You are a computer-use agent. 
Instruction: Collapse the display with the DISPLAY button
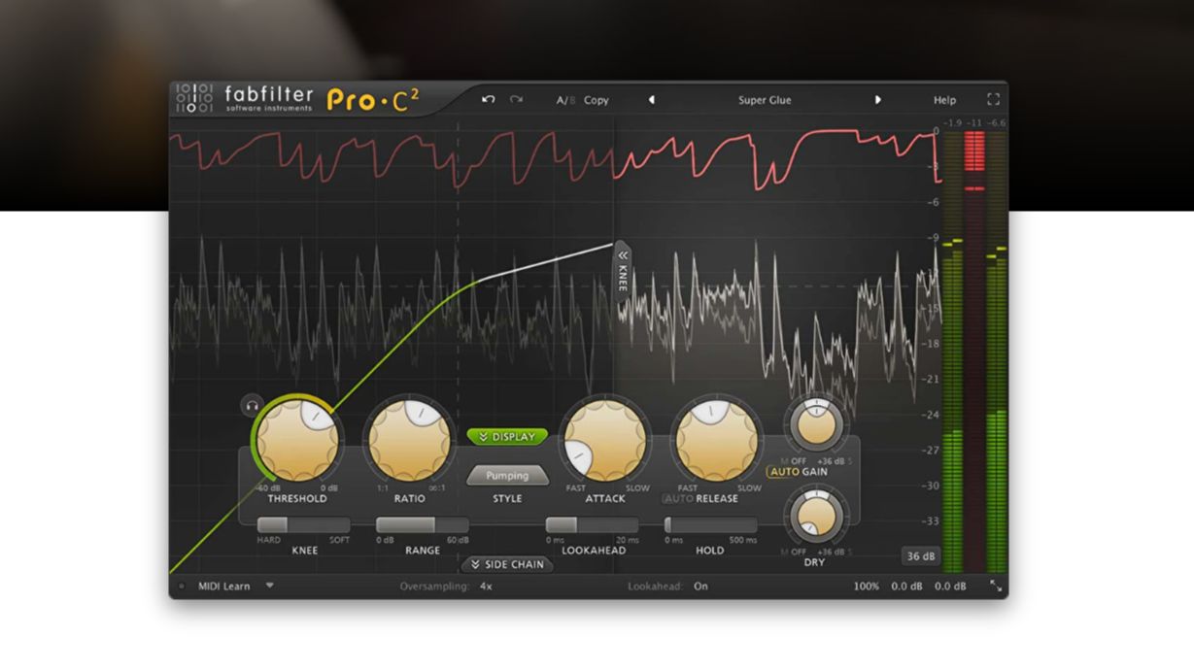507,437
